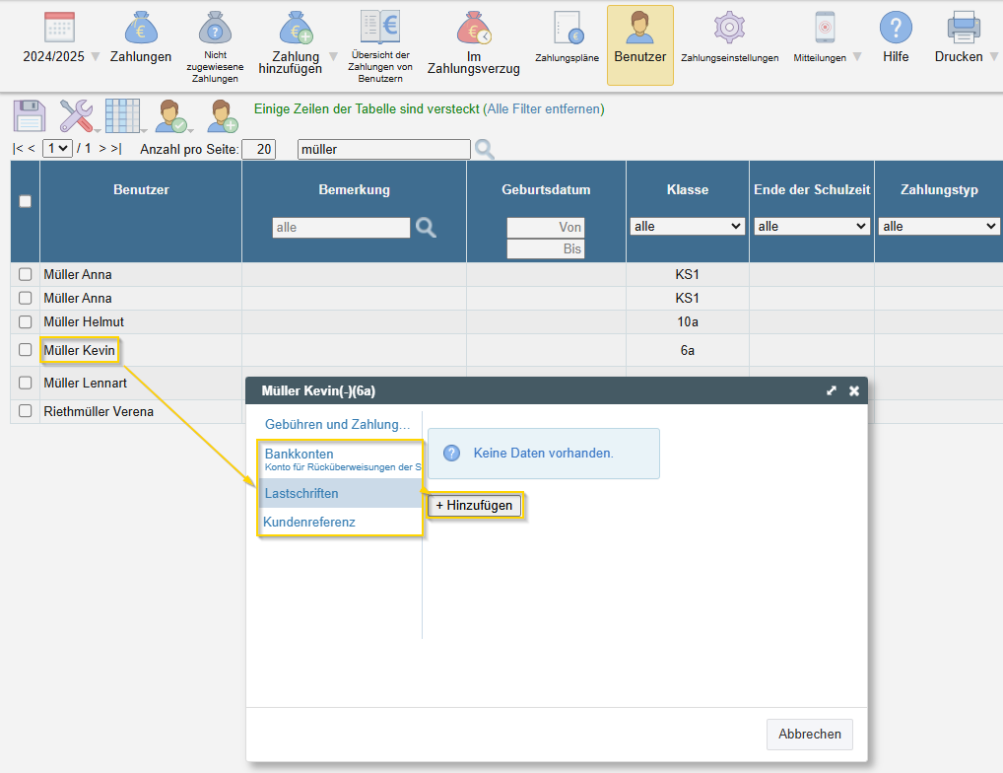Click the Hilfe question mark icon
1003x773 pixels.
(x=896, y=28)
